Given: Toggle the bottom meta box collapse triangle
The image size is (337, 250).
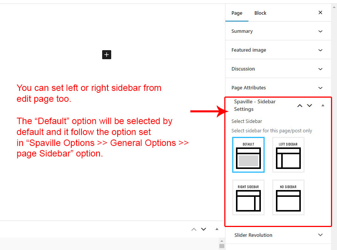Looking at the screenshot, I should (x=217, y=229).
